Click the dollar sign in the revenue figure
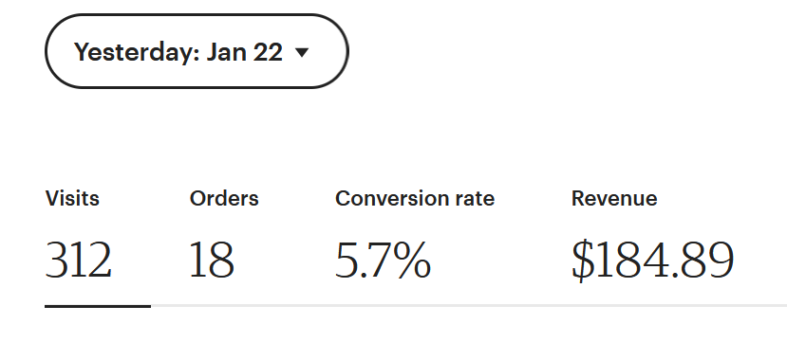Image resolution: width=787 pixels, height=342 pixels. pyautogui.click(x=583, y=261)
